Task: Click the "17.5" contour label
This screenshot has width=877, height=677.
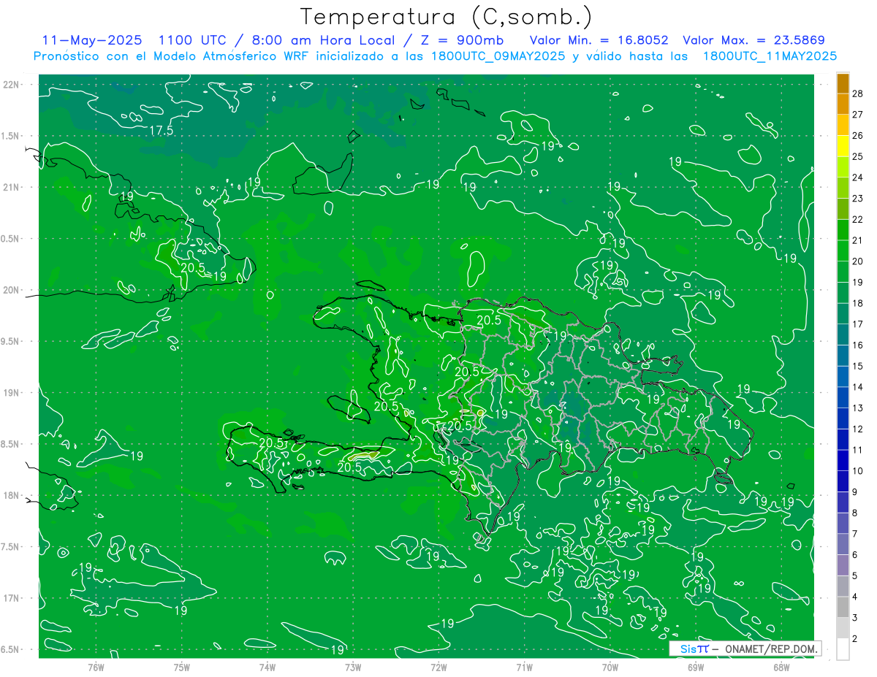Action: [x=162, y=131]
